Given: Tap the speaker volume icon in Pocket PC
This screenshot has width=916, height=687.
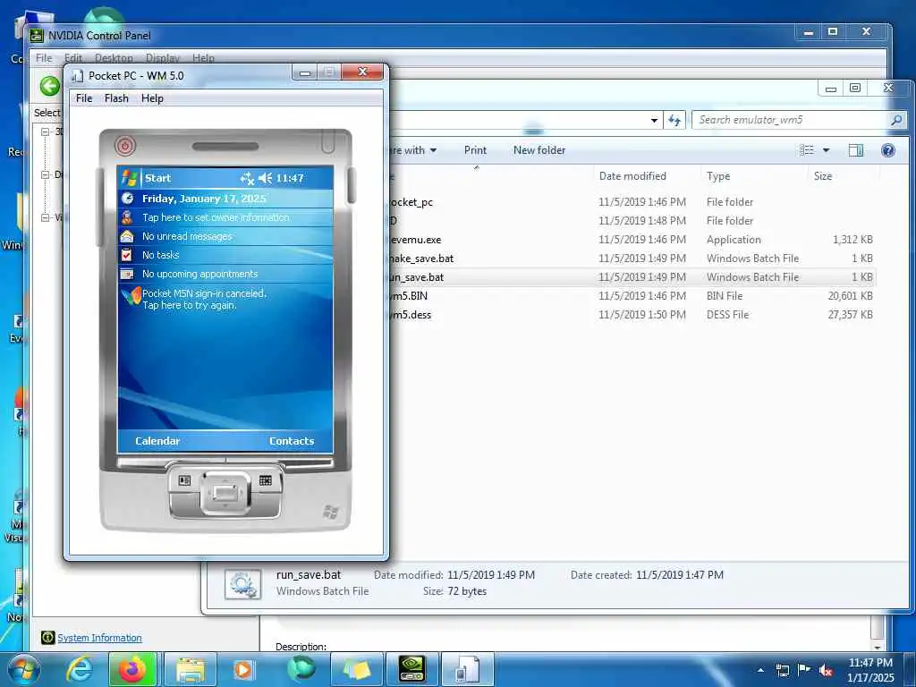Looking at the screenshot, I should pyautogui.click(x=265, y=178).
